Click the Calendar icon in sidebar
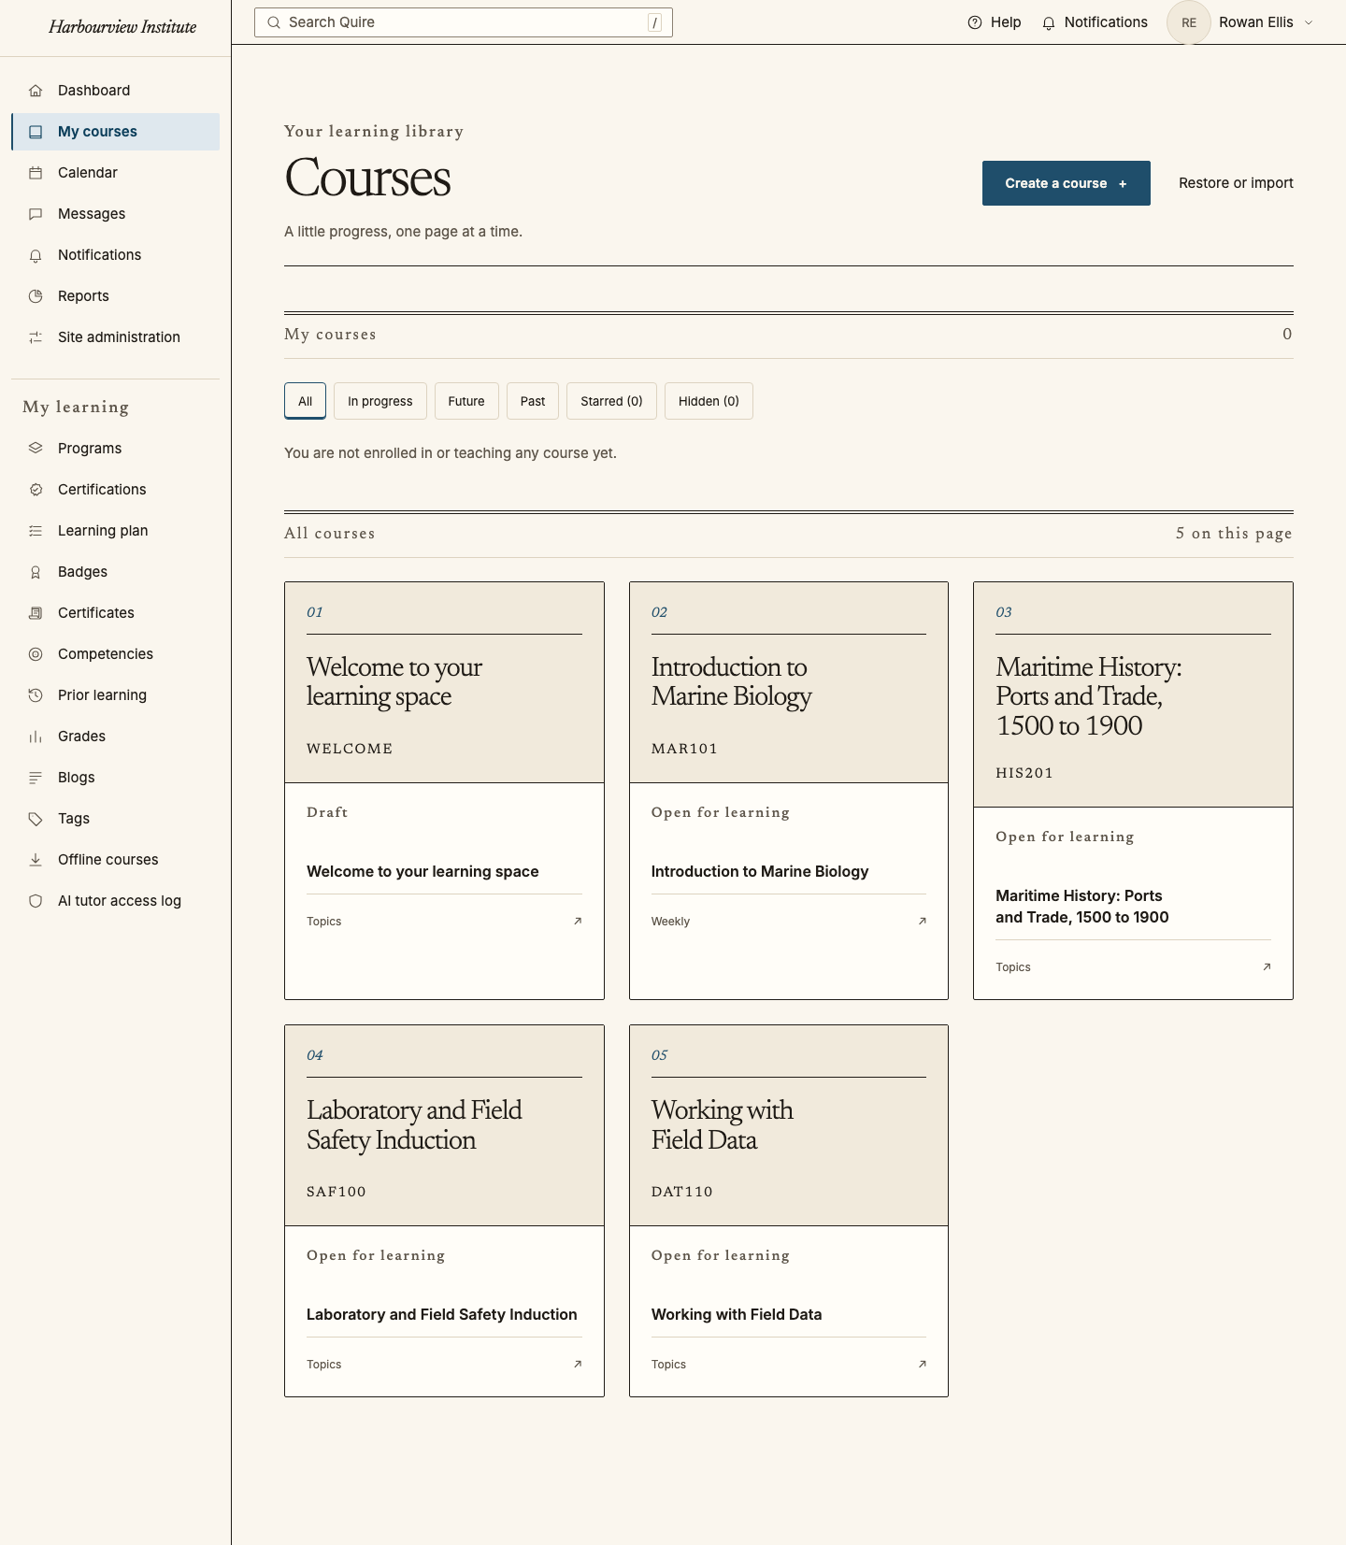Viewport: 1346px width, 1545px height. 36,173
